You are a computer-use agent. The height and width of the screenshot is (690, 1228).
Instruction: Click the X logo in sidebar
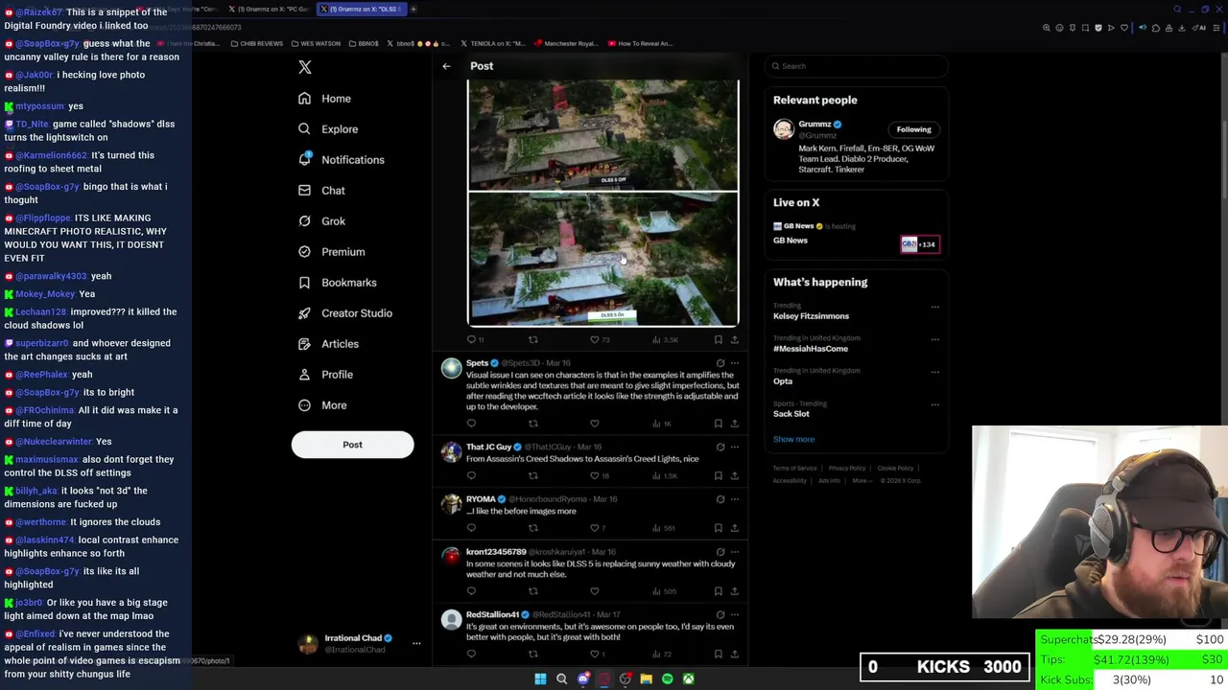point(305,67)
